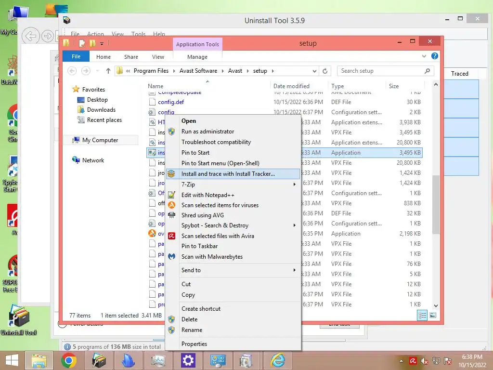Image resolution: width=493 pixels, height=370 pixels.
Task: Choose Cut in context menu
Action: click(186, 284)
